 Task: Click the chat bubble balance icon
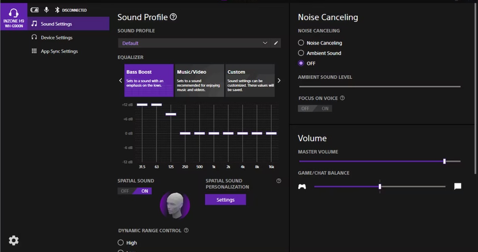(x=458, y=186)
